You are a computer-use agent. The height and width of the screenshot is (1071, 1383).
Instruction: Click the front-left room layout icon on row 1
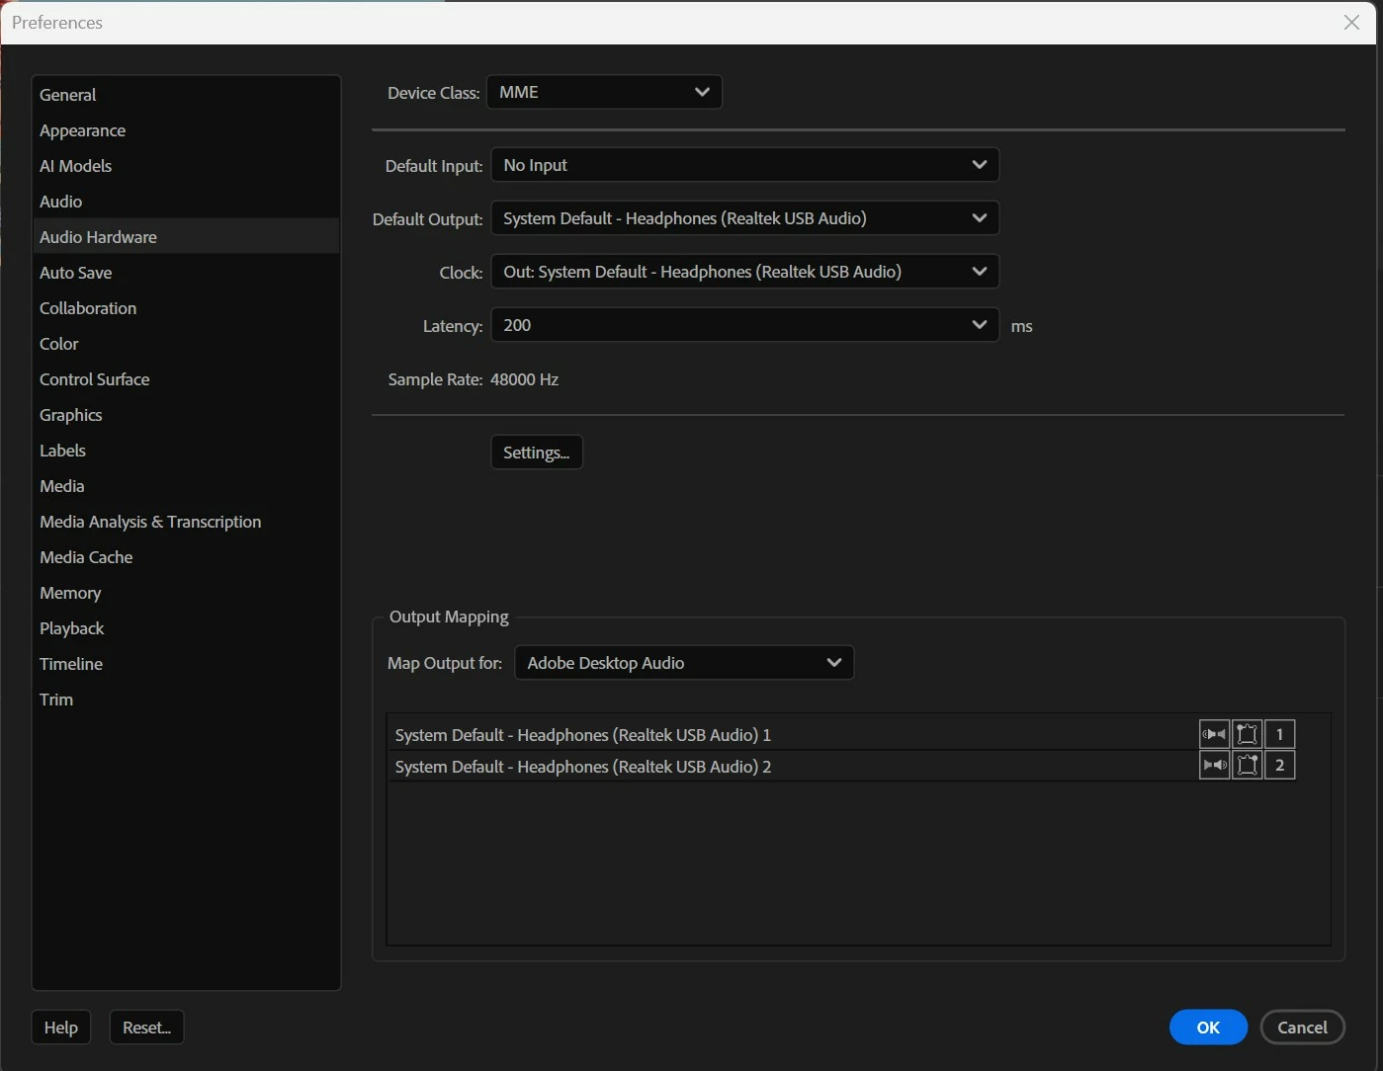pyautogui.click(x=1248, y=734)
